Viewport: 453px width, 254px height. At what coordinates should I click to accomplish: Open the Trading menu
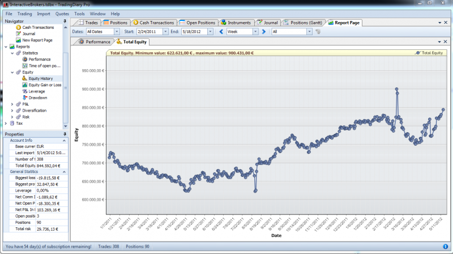[x=24, y=14]
